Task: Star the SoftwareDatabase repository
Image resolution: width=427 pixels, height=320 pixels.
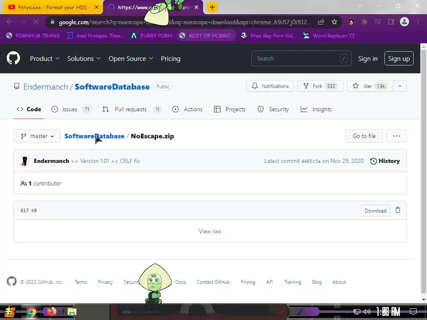Action: tap(370, 86)
